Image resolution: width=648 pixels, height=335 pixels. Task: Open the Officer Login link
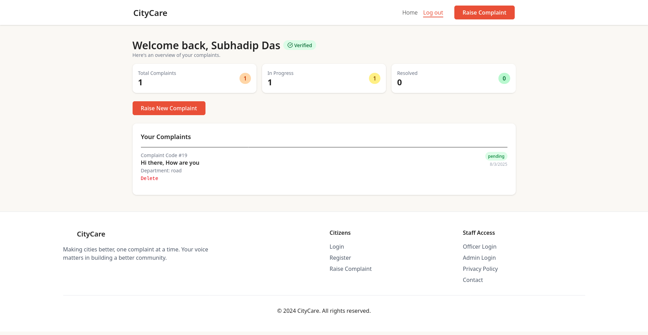[x=479, y=247]
